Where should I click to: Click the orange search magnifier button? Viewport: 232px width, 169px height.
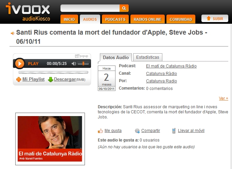[124, 8]
